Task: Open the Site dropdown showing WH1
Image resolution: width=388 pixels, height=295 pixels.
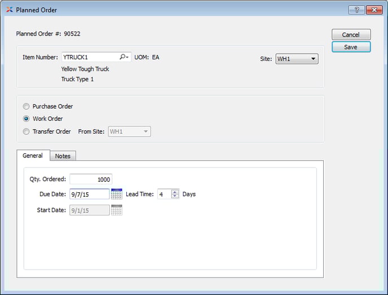Action: (297, 59)
